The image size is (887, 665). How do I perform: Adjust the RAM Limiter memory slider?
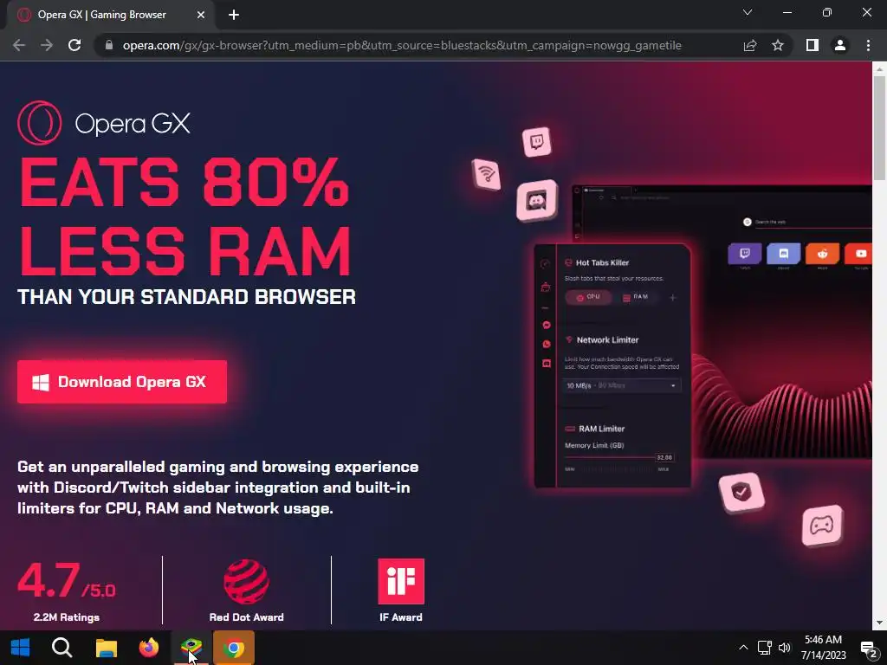tap(619, 457)
